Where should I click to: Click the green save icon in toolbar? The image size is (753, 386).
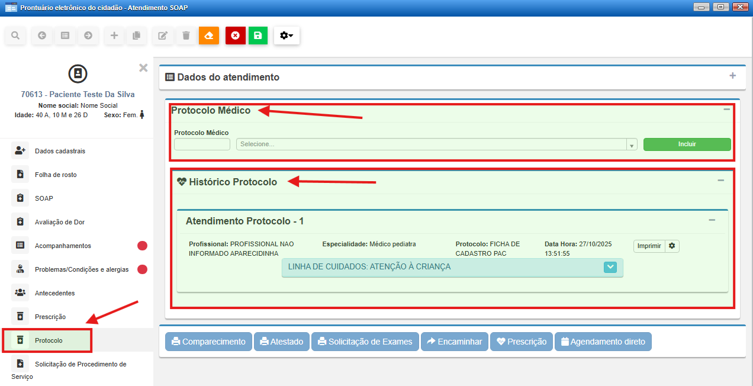[258, 36]
